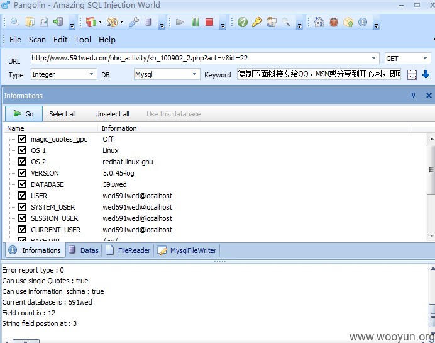Click Use this database
The image size is (435, 343).
pyautogui.click(x=173, y=114)
